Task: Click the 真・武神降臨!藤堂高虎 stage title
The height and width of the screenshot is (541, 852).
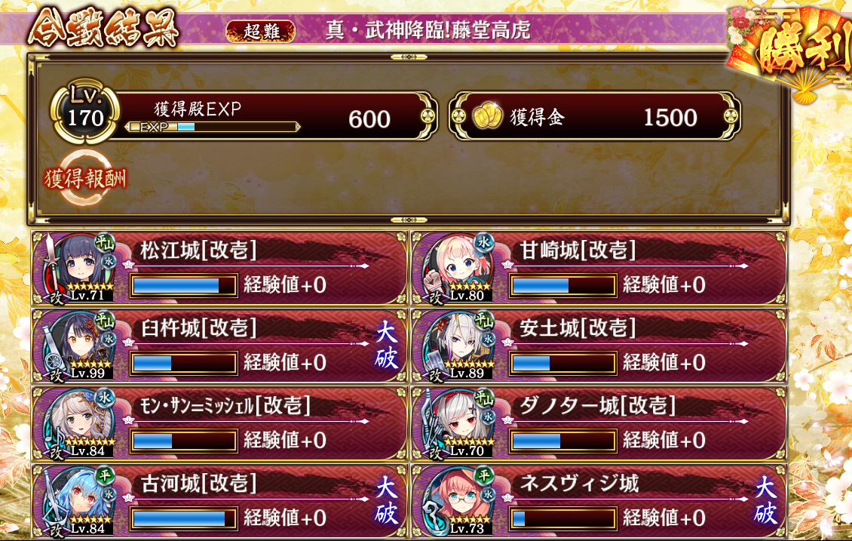Action: click(x=428, y=29)
